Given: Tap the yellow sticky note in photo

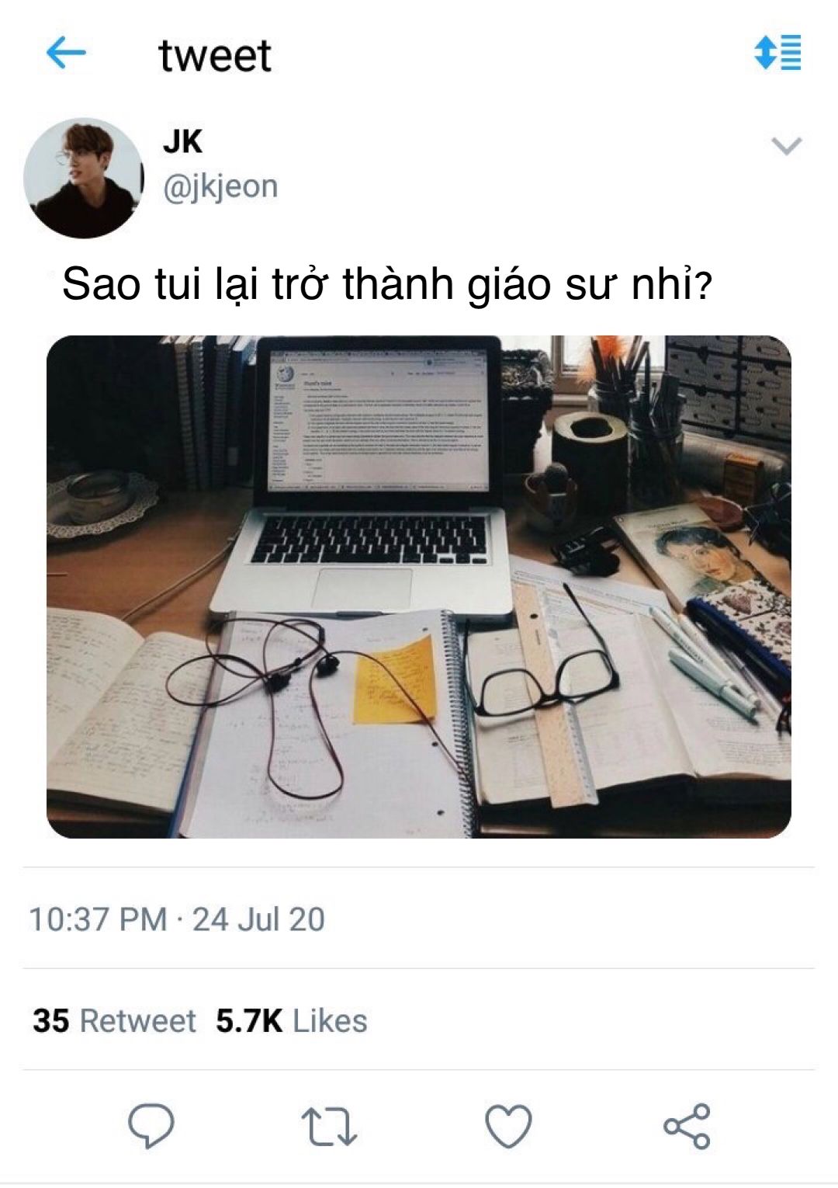Looking at the screenshot, I should coord(393,679).
